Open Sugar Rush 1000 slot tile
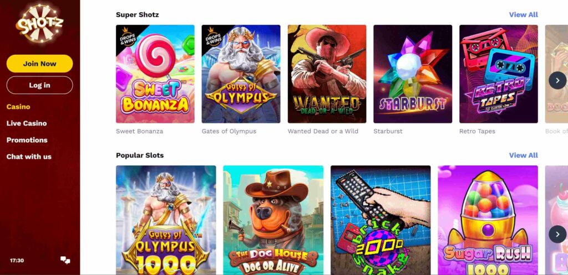 488,220
